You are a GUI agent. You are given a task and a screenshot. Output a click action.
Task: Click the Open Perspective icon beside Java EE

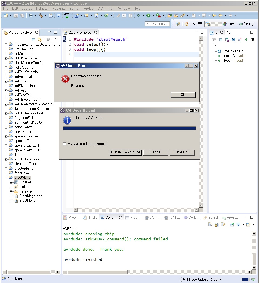[x=178, y=24]
